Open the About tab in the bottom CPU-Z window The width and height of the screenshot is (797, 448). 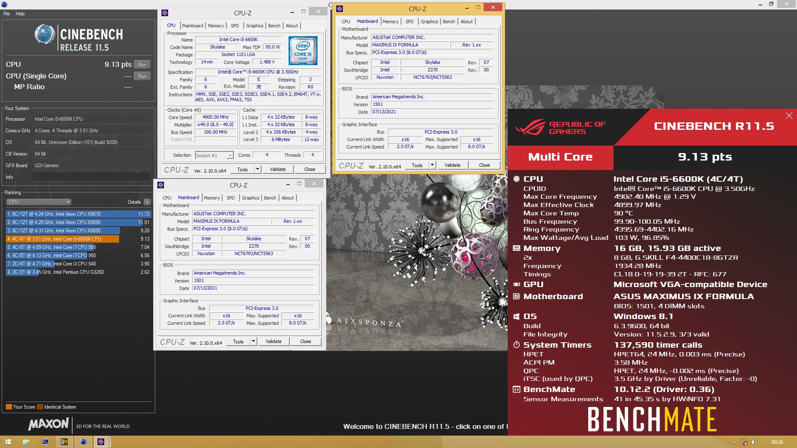tap(288, 198)
